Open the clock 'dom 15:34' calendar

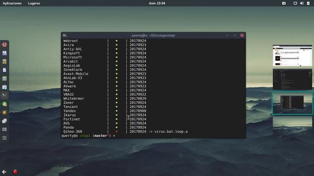157,3
